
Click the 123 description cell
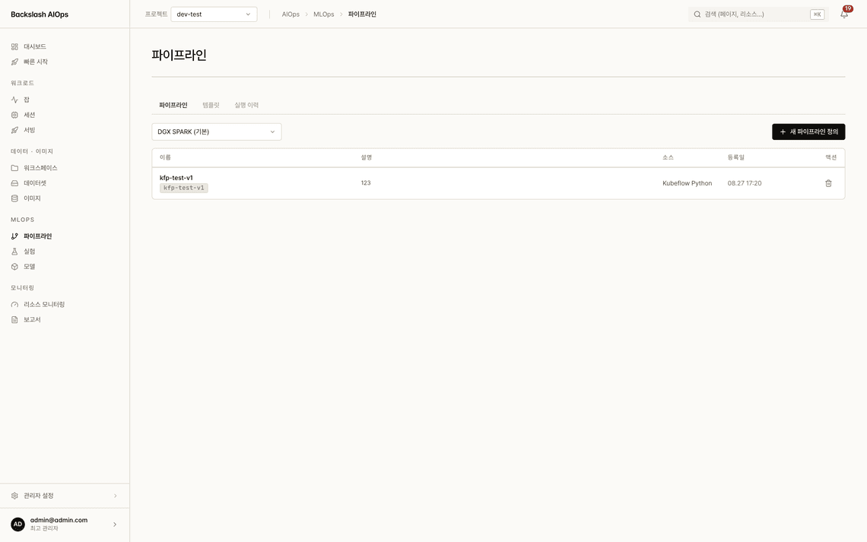tap(366, 183)
